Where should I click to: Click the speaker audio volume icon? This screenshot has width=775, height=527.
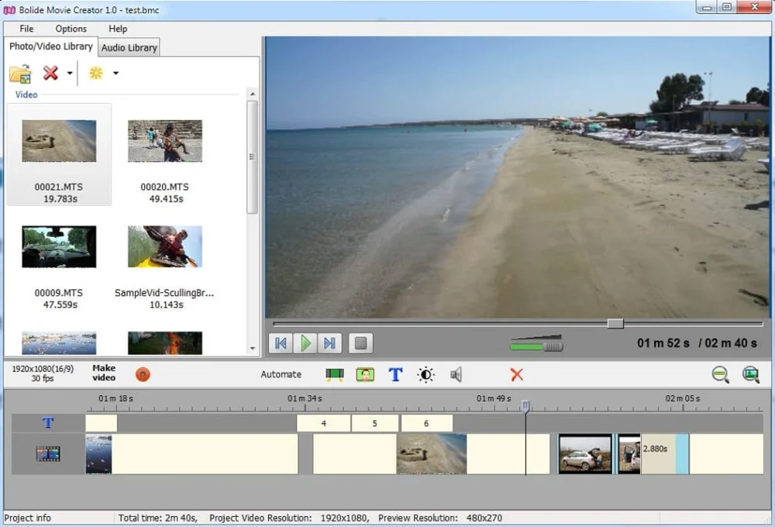456,374
